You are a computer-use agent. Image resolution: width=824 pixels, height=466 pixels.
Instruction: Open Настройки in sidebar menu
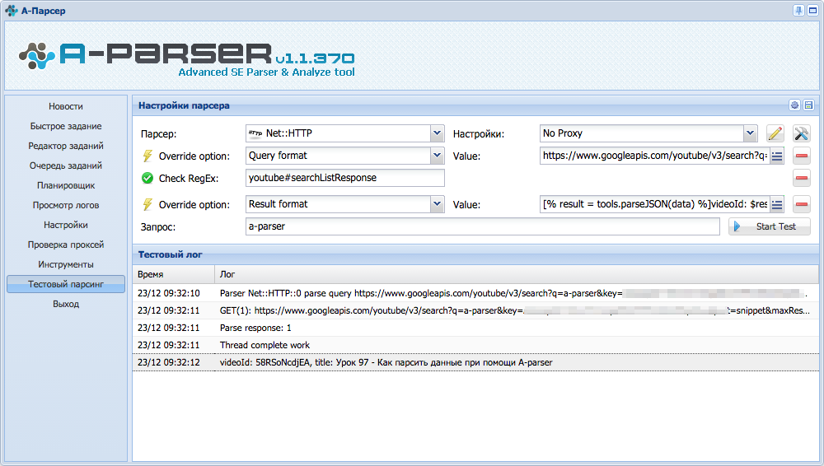pyautogui.click(x=66, y=225)
